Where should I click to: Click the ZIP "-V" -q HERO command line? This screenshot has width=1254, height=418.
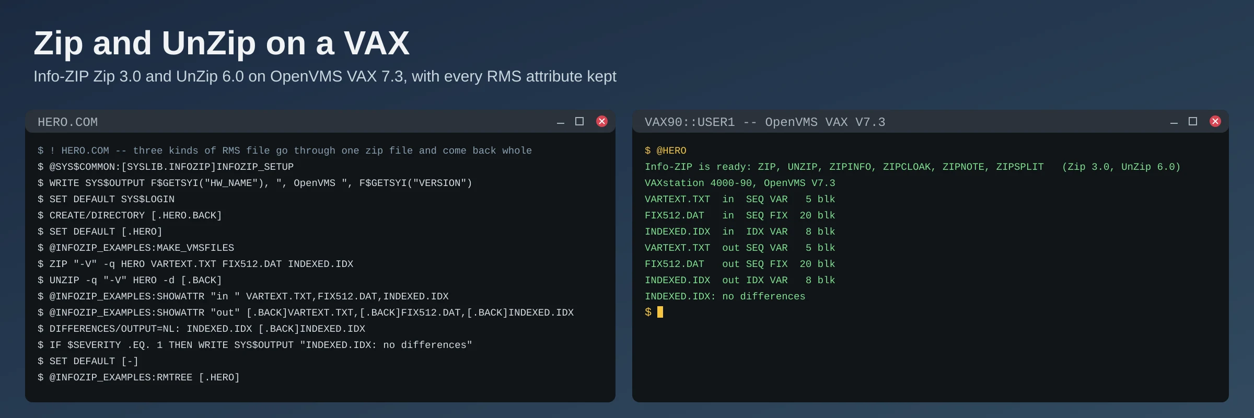(195, 264)
